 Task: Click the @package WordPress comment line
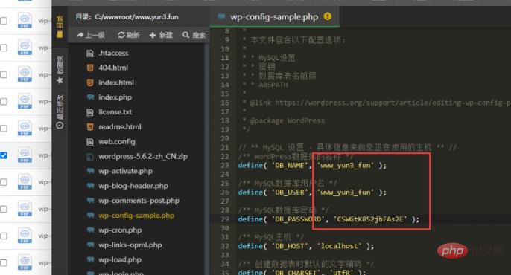(284, 120)
